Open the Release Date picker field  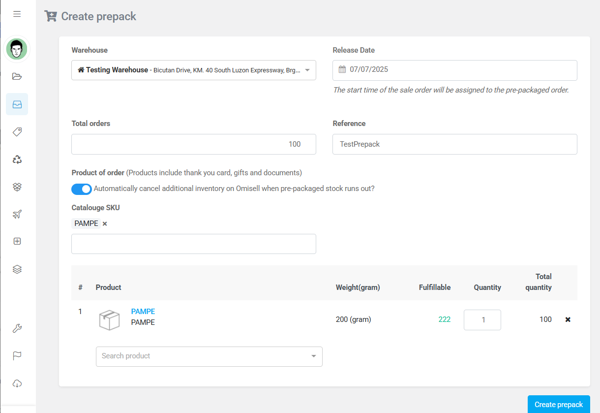454,70
